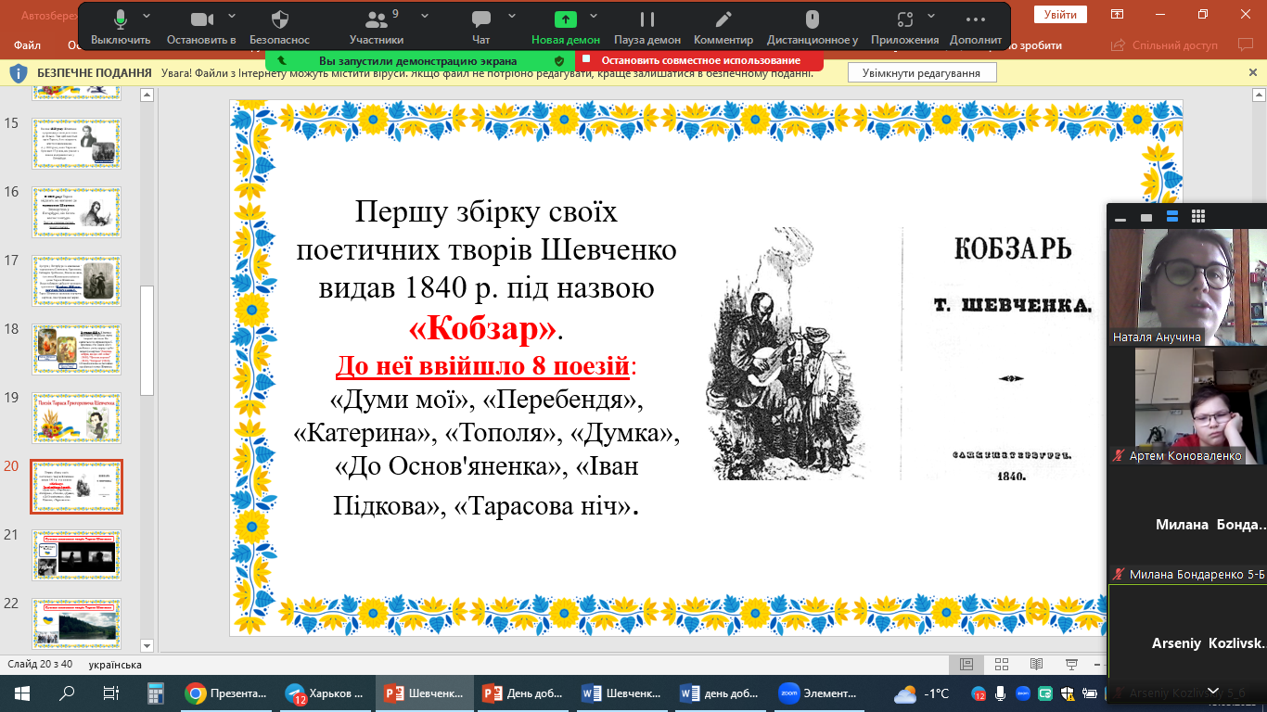Open video options arrow beside camera
This screenshot has height=712, width=1267.
pyautogui.click(x=231, y=16)
